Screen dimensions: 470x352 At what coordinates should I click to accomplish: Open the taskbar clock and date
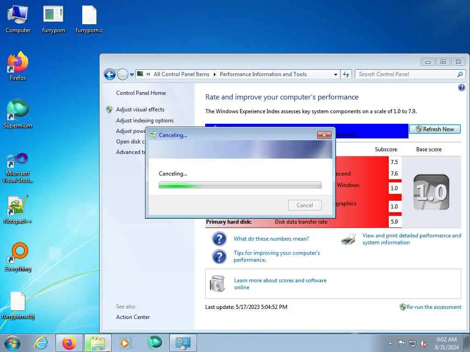pyautogui.click(x=446, y=343)
